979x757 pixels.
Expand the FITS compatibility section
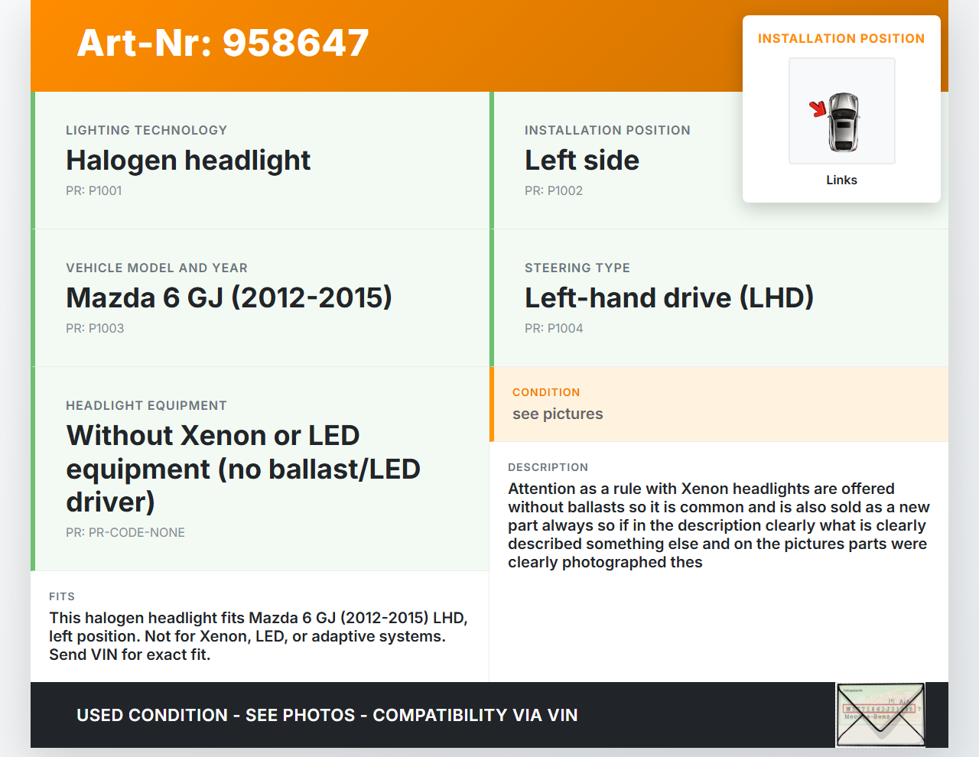coord(260,627)
